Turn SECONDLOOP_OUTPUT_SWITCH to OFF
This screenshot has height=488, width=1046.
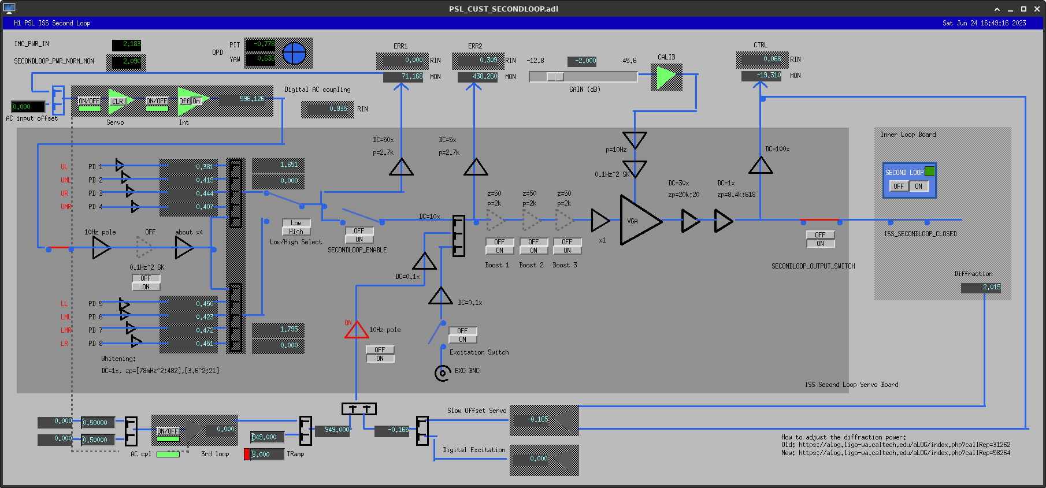tap(820, 235)
